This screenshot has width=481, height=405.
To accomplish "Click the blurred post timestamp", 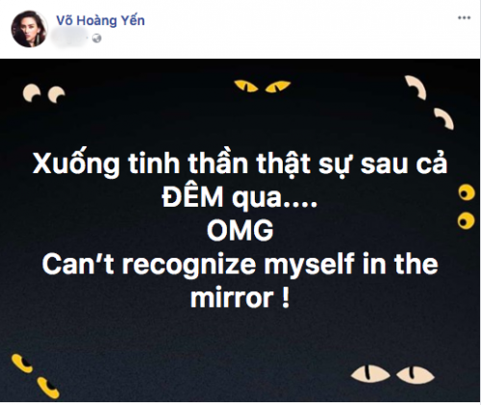I will tap(69, 38).
